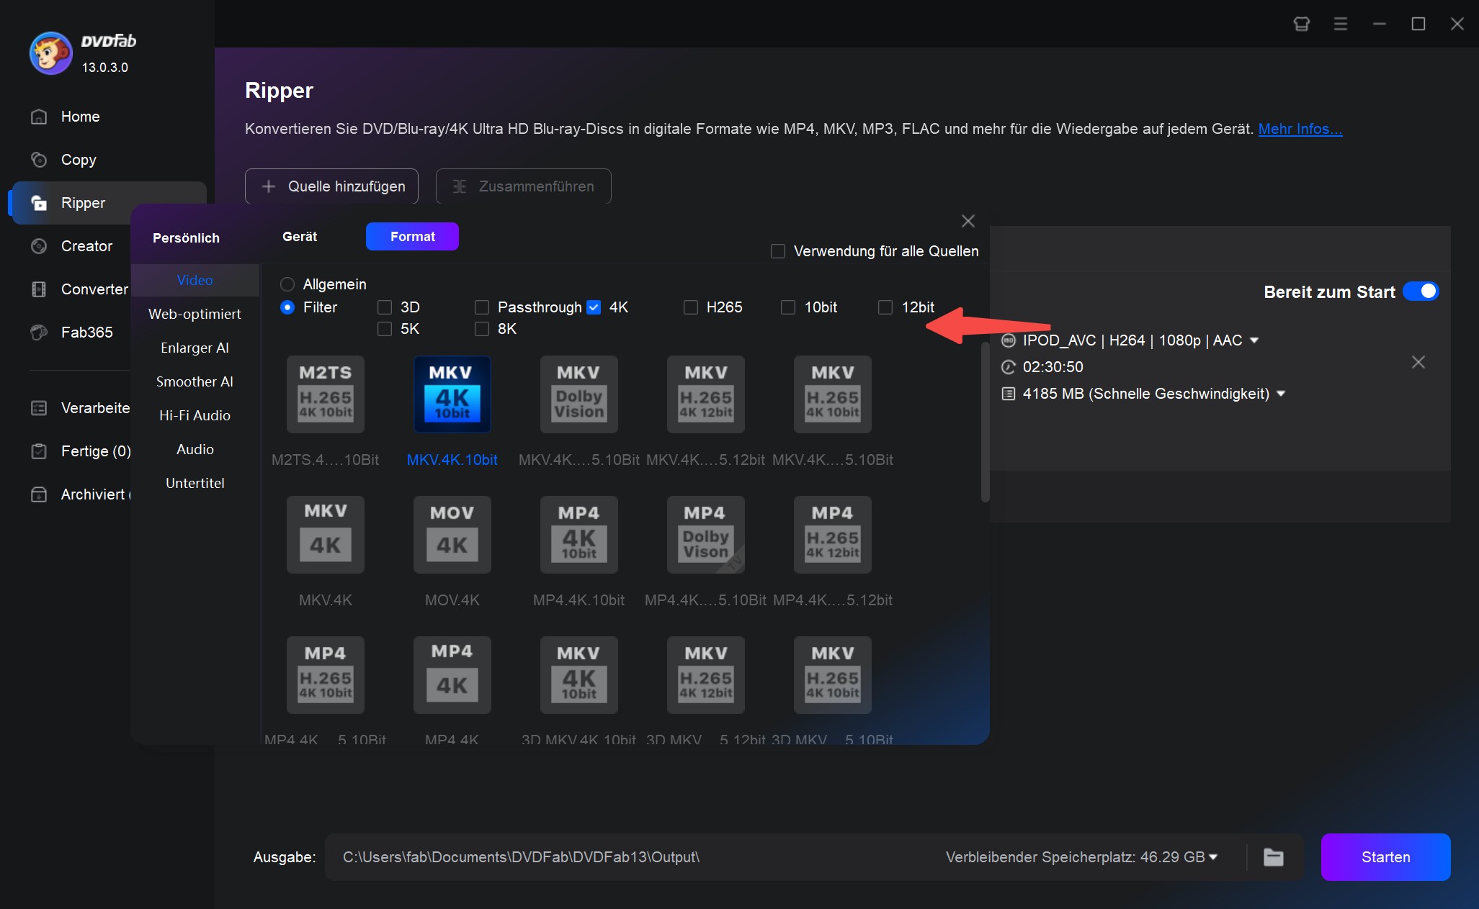The height and width of the screenshot is (909, 1479).
Task: Select the Ripper module icon
Action: click(x=39, y=203)
